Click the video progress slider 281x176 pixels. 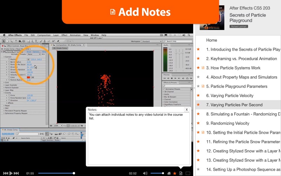(56, 173)
